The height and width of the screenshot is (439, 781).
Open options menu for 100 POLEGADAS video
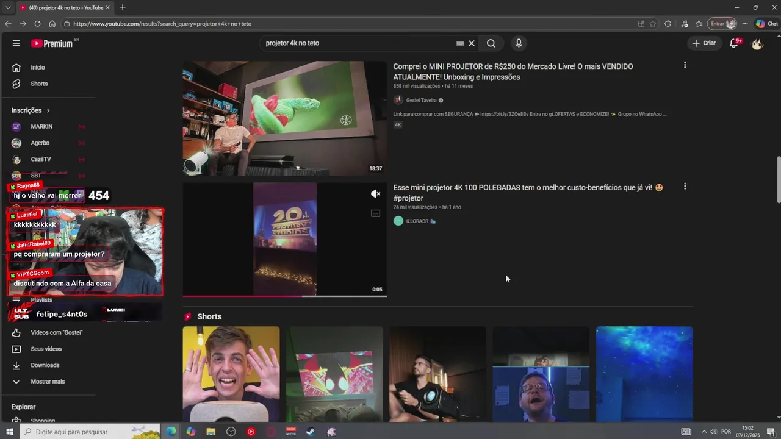[685, 187]
